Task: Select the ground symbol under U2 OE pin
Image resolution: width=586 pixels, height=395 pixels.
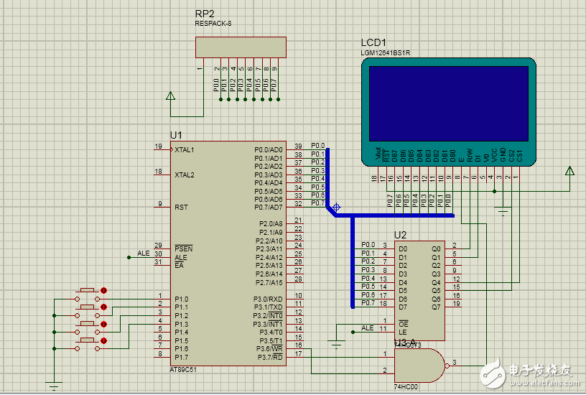Action: pyautogui.click(x=336, y=345)
